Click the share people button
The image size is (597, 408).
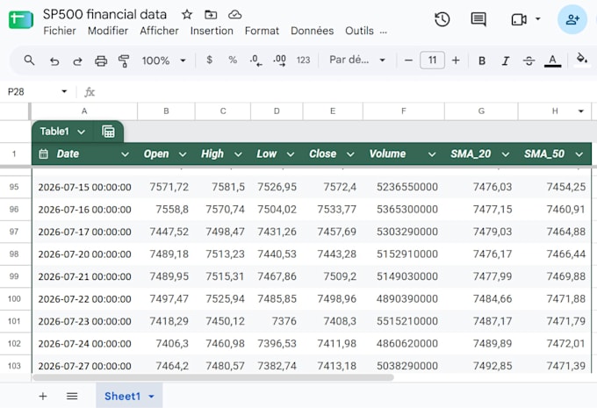572,19
